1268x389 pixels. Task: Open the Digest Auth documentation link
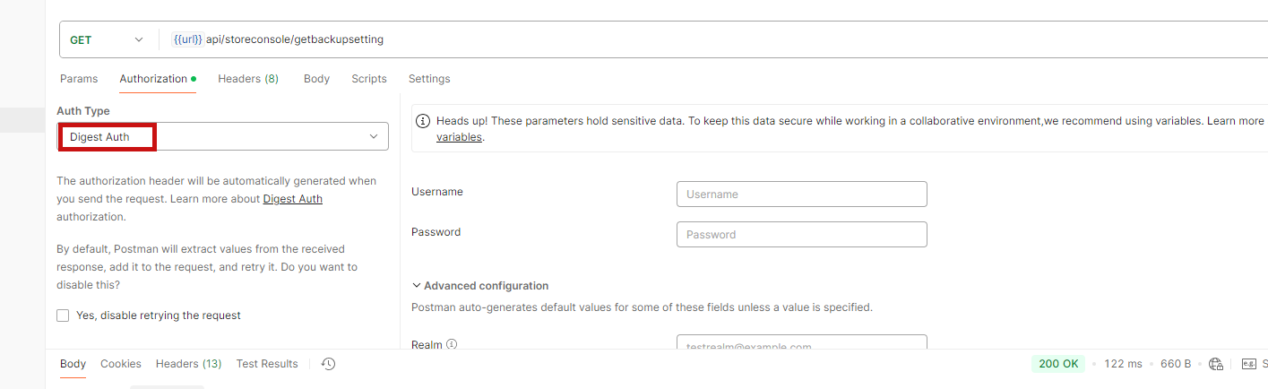(x=292, y=199)
